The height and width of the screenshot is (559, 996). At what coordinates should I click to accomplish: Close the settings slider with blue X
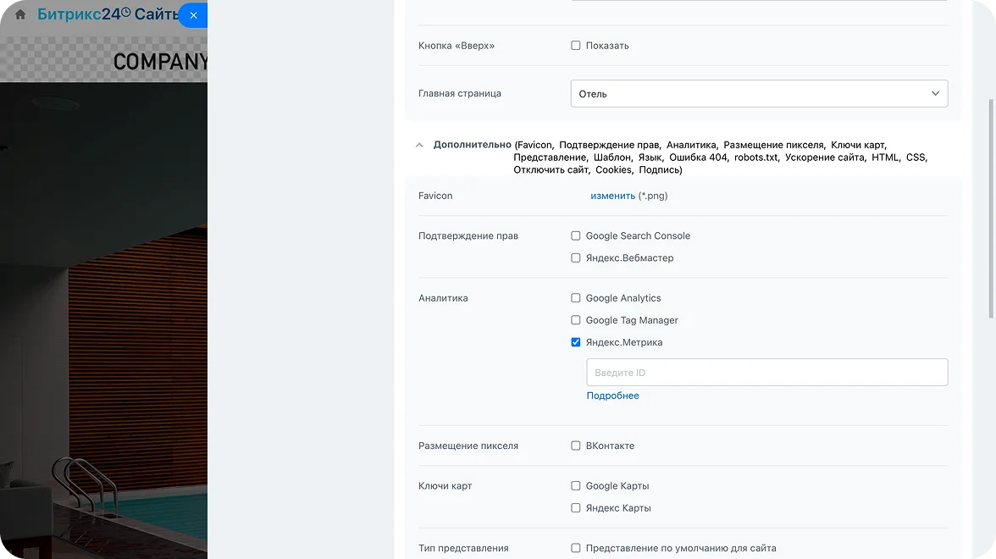tap(193, 15)
